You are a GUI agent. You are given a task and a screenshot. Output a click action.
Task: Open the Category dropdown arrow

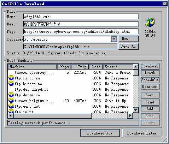(114, 39)
